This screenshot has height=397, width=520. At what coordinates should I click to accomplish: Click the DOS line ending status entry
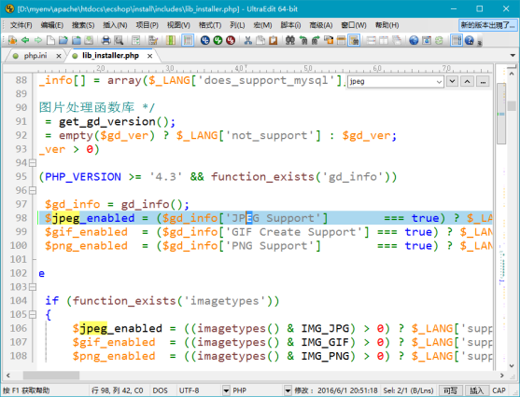(x=161, y=390)
